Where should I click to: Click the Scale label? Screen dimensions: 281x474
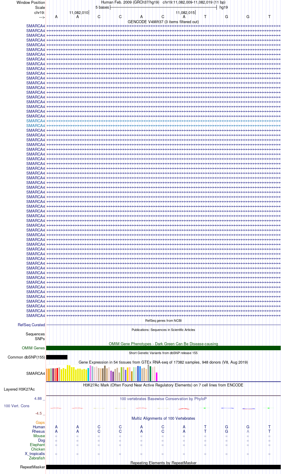[x=40, y=7]
